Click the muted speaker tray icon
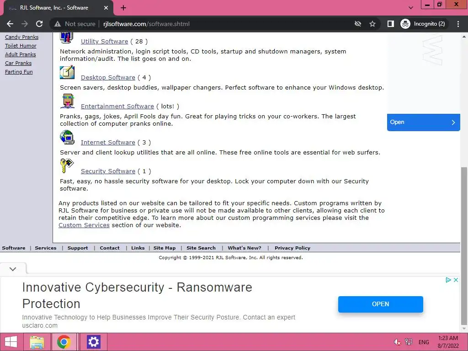 (397, 342)
